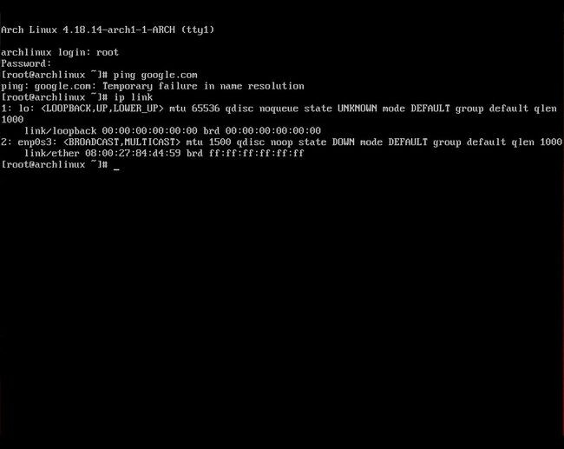Click the blinking cursor at the prompt
Image resolution: width=564 pixels, height=449 pixels.
pyautogui.click(x=116, y=168)
